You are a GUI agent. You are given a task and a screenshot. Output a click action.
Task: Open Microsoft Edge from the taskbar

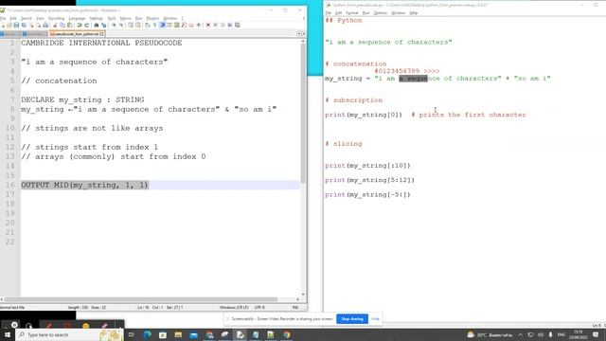tap(148, 334)
